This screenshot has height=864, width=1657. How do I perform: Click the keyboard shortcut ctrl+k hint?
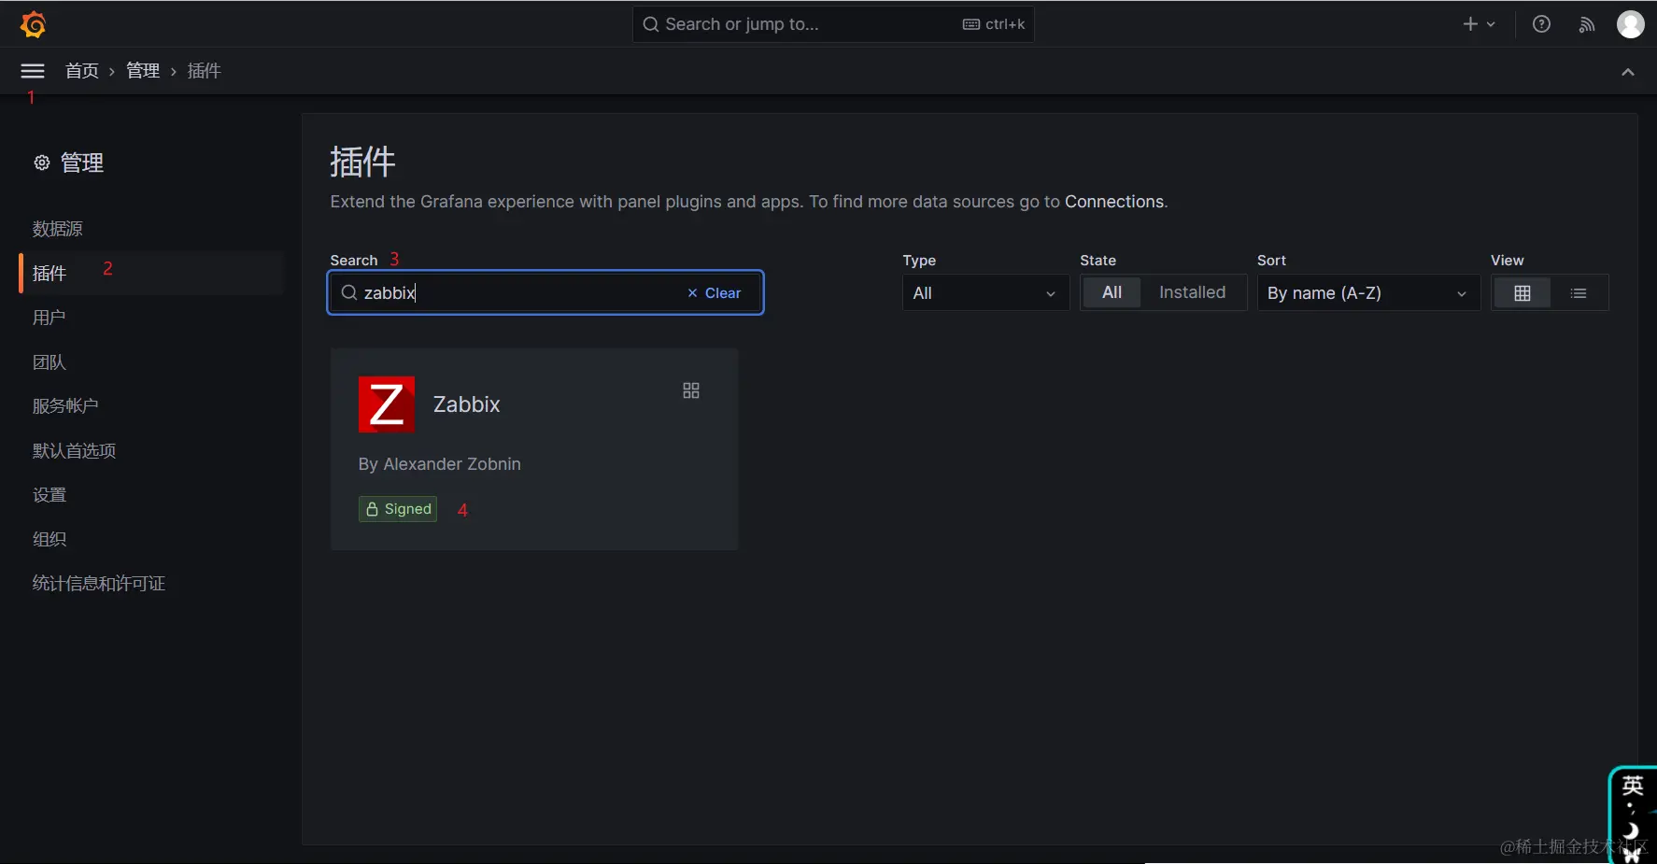coord(994,24)
